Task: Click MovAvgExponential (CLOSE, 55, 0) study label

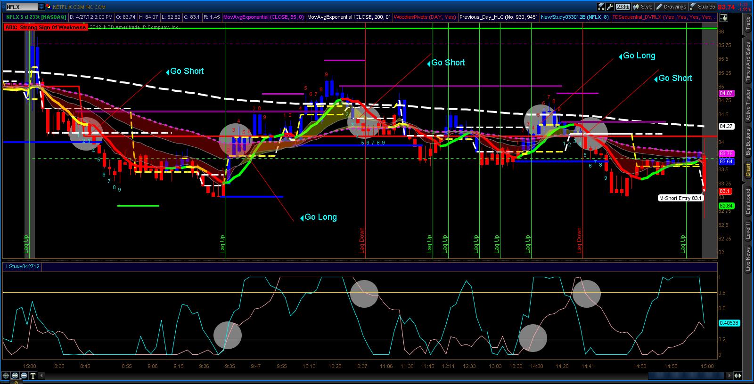Action: point(263,17)
